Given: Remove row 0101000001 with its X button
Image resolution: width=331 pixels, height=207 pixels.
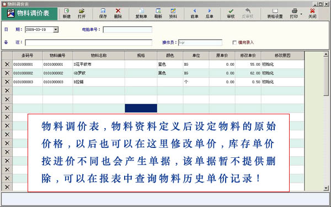Looking at the screenshot, I should [7, 64].
